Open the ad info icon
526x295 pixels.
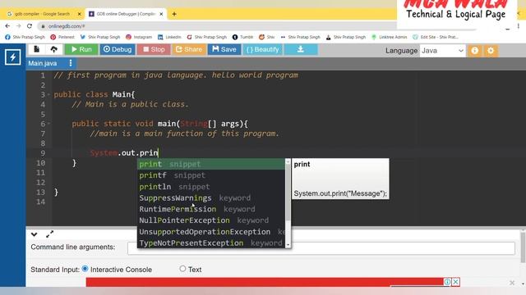point(447,282)
